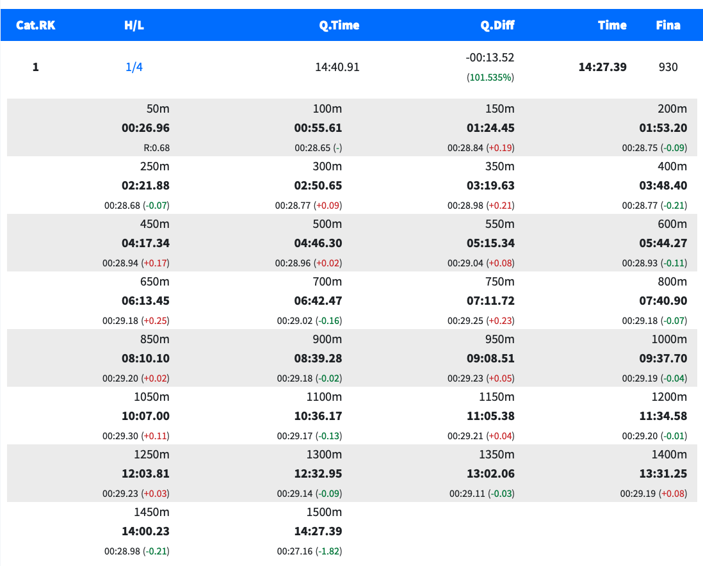The width and height of the screenshot is (703, 566).
Task: Select the qualifying time 14:40.91
Action: click(x=337, y=67)
